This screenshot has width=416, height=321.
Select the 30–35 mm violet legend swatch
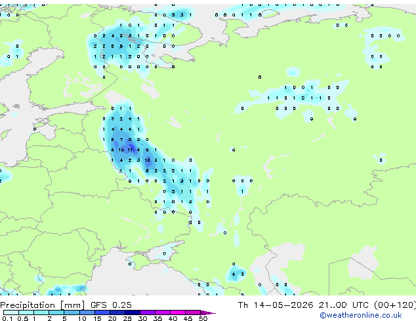point(148,312)
